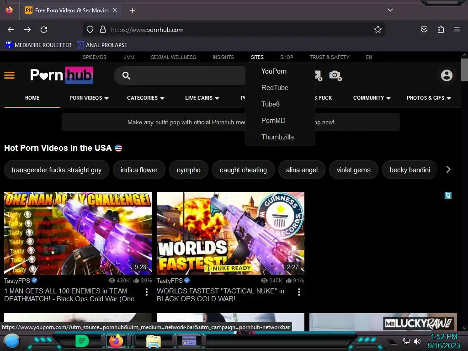Viewport: 468px width, 351px height.
Task: Click the SPICEVIDS network bar link
Action: [x=95, y=57]
